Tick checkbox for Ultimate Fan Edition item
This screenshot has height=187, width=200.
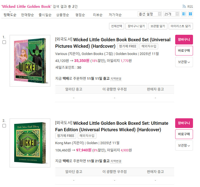tap(4, 126)
